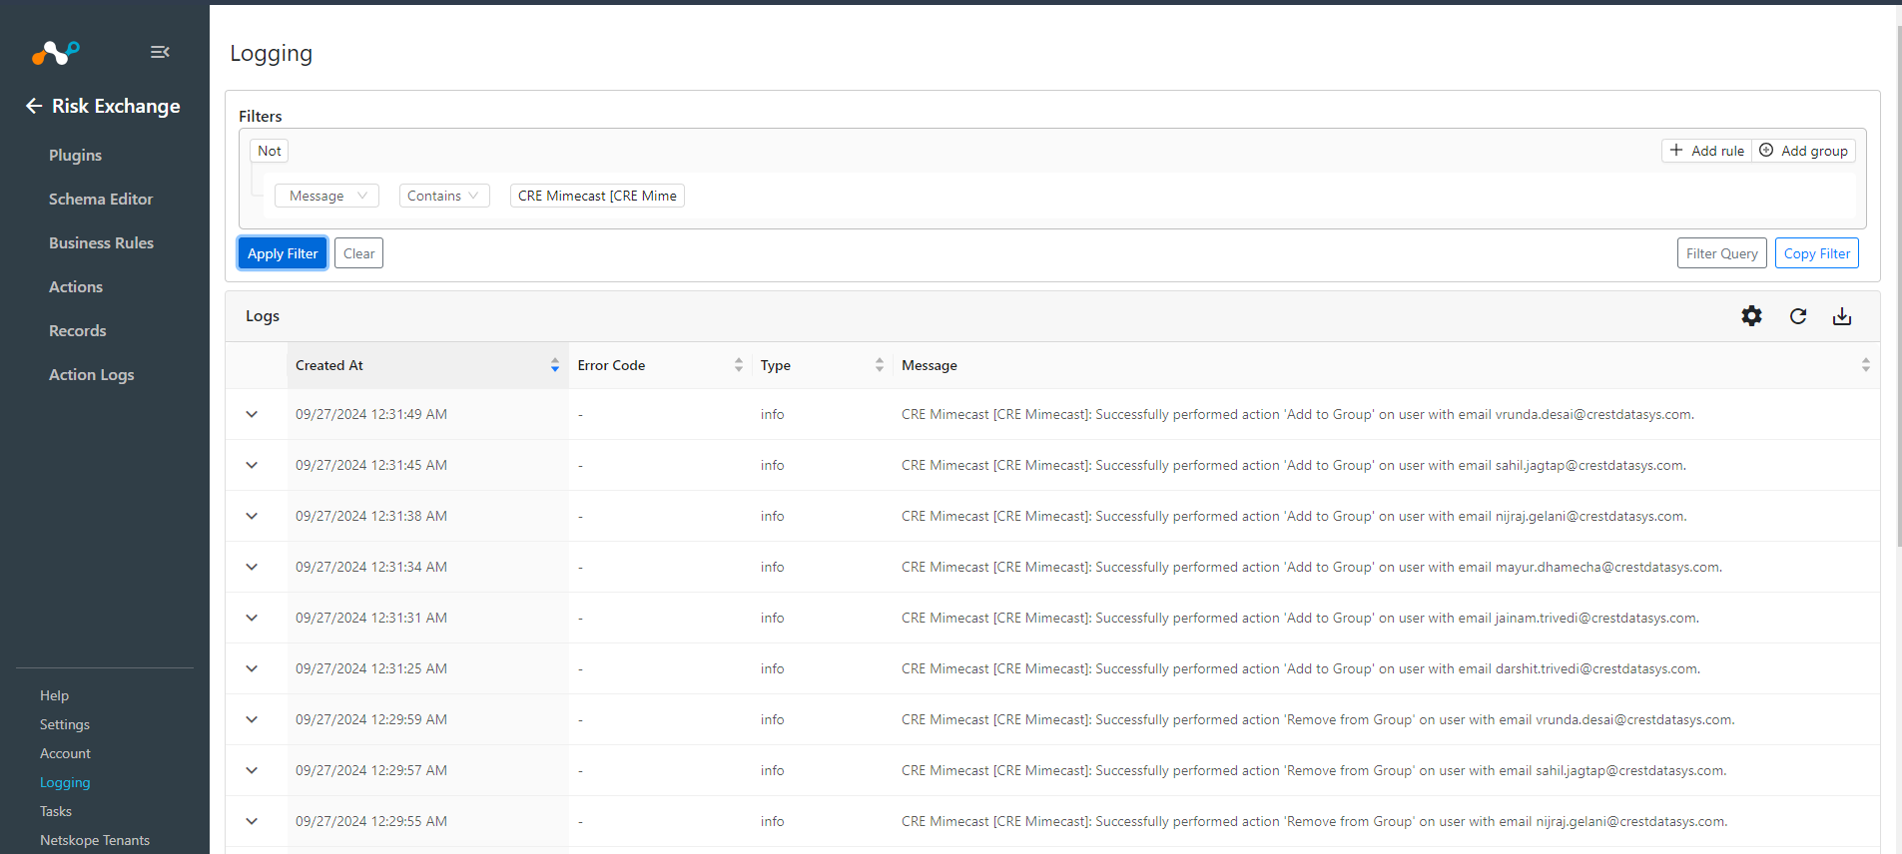Click the page vertical scrollbar

pyautogui.click(x=1899, y=284)
